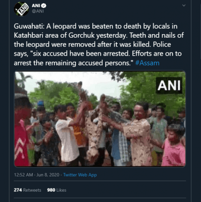
Task: Click the ANI display name
Action: tap(36, 6)
